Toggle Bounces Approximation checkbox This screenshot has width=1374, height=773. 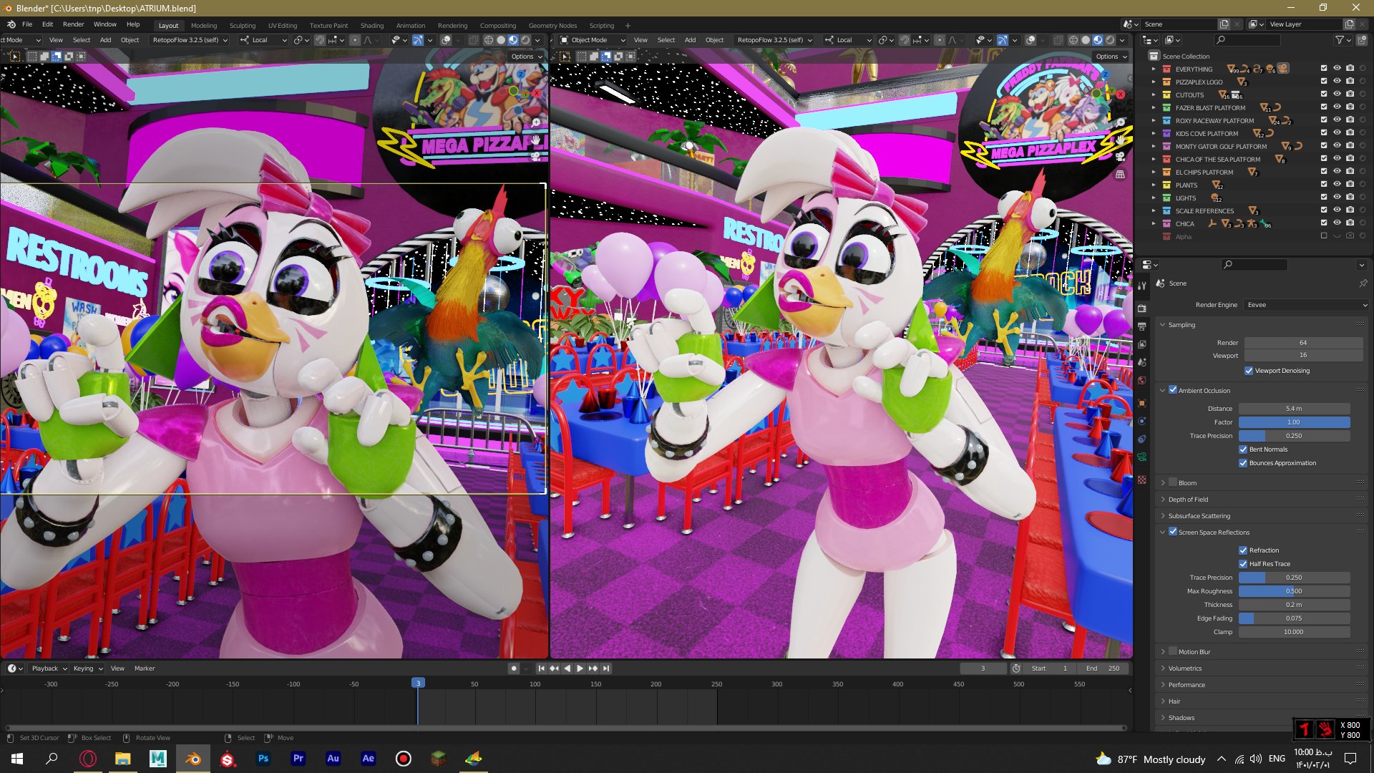click(x=1243, y=463)
